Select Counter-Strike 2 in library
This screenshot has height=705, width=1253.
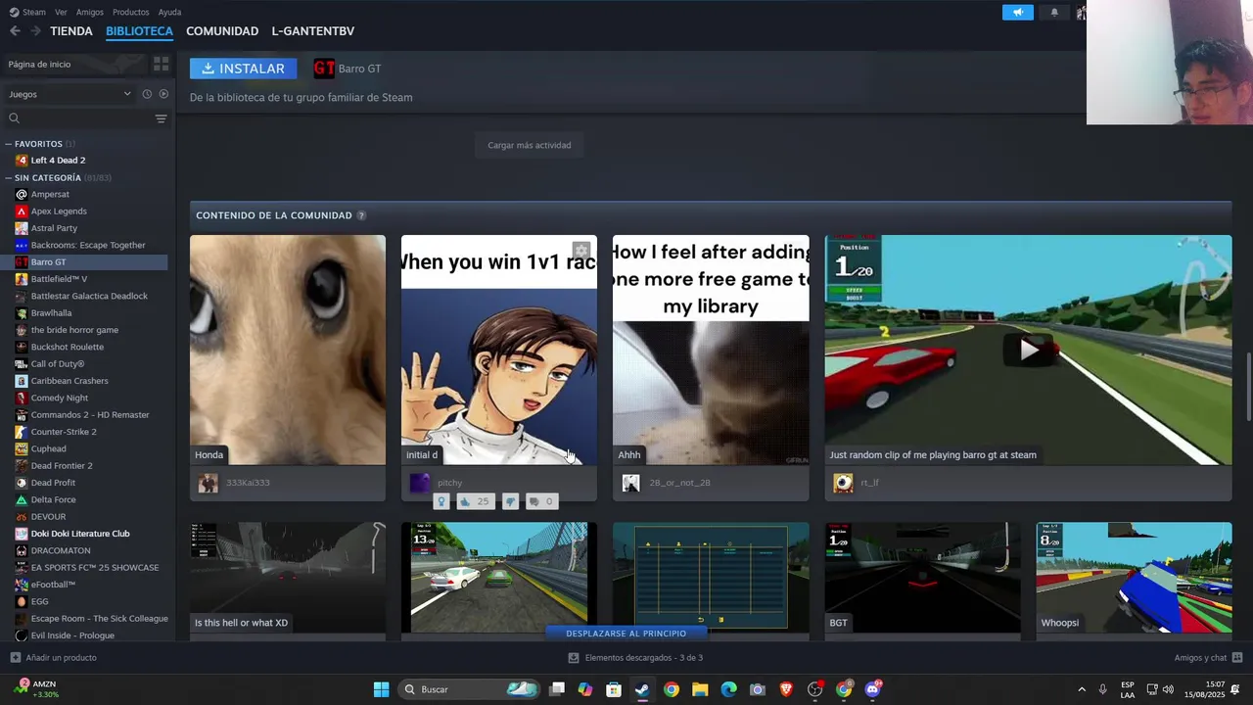click(64, 432)
